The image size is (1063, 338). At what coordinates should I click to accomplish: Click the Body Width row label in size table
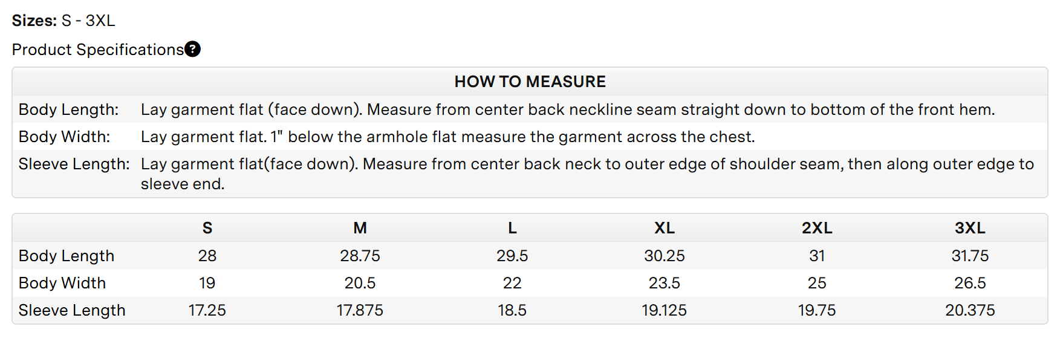[62, 283]
